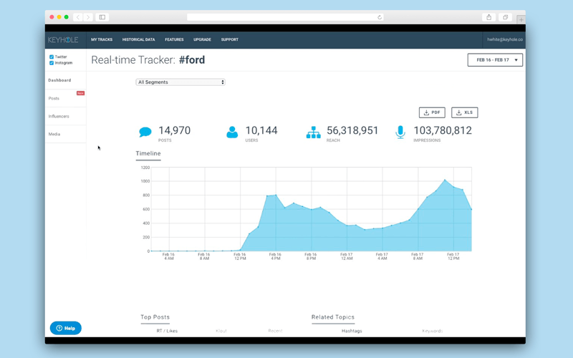573x358 pixels.
Task: Click the impressions microphone icon
Action: pyautogui.click(x=400, y=132)
